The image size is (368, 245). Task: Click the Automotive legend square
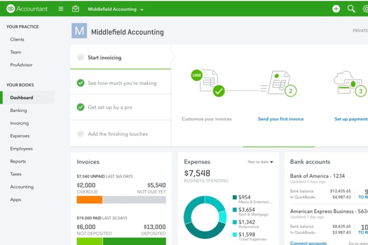pos(234,222)
